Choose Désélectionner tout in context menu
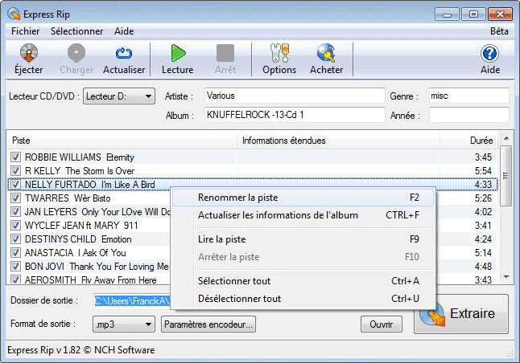 (x=303, y=299)
